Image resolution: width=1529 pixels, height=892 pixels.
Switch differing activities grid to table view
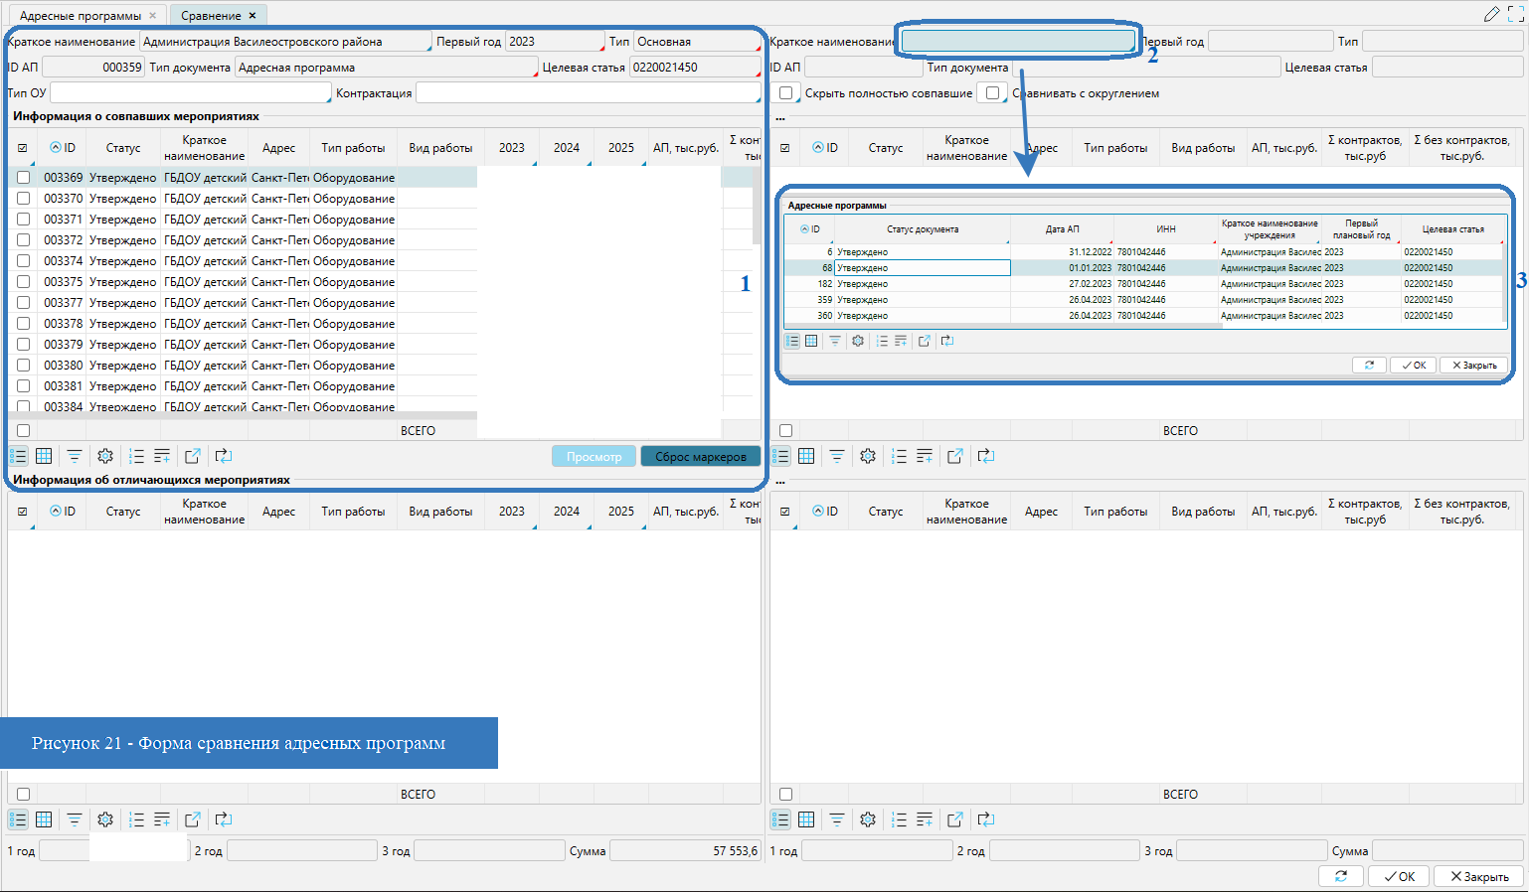(44, 819)
